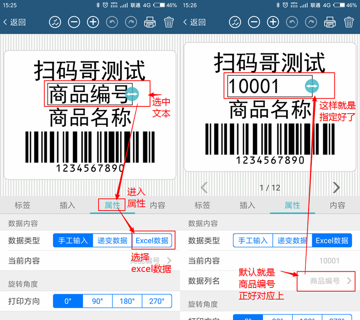This screenshot has height=320, width=360.
Task: Tap 当前内容 value 10001 in right screen
Action: coord(329,261)
